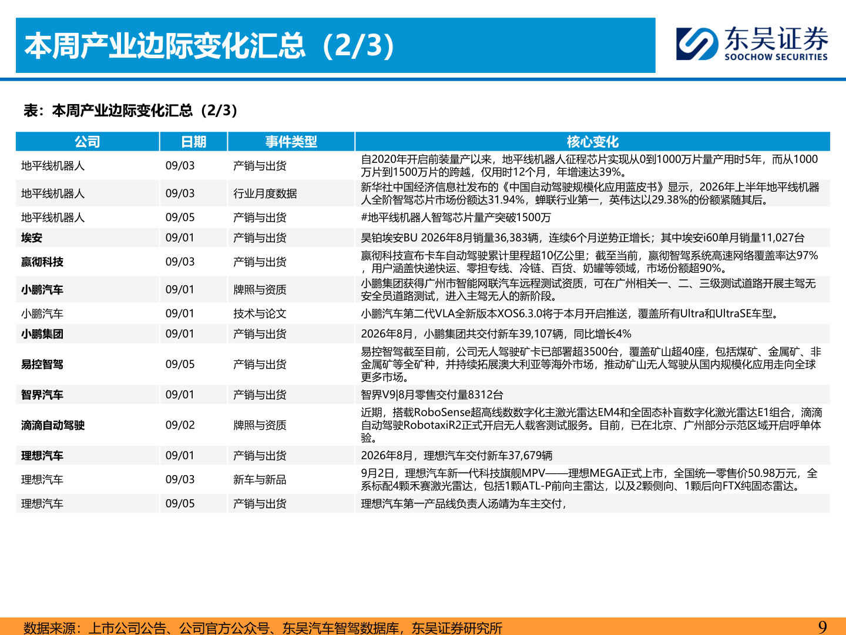Click the 核心变化 column header

(x=592, y=142)
